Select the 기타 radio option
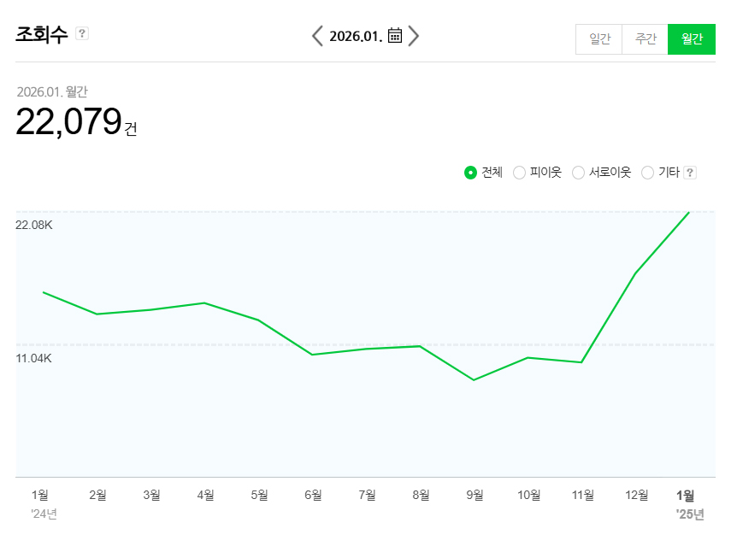Image resolution: width=737 pixels, height=552 pixels. pos(647,173)
